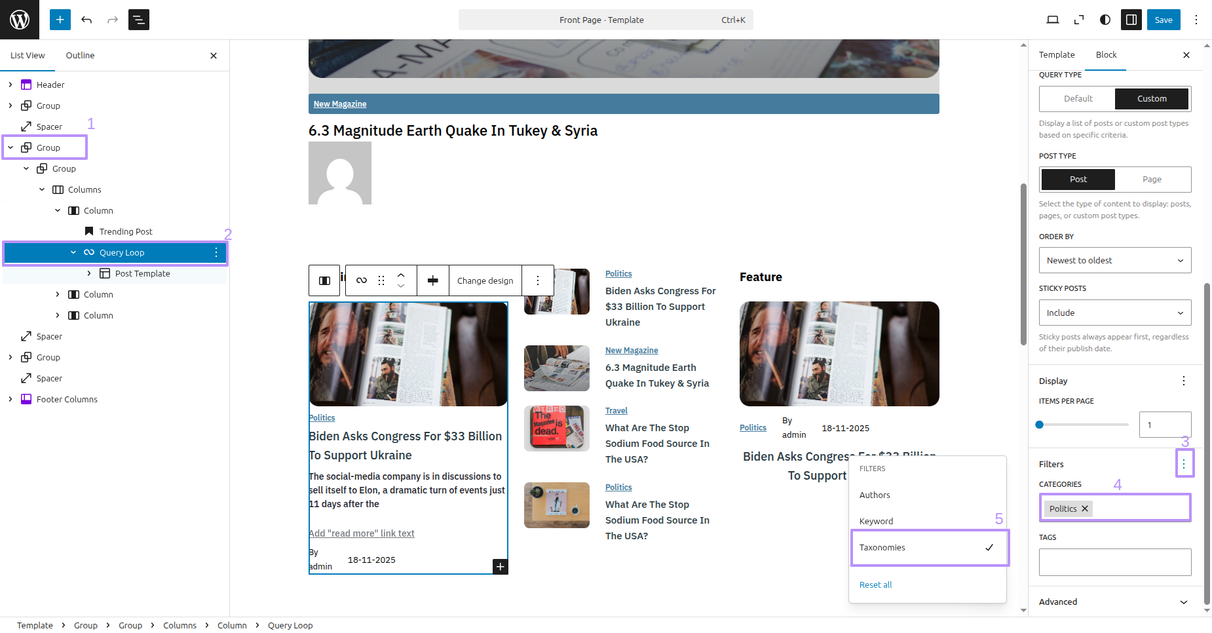1212x633 pixels.
Task: Click the Reset all link
Action: [x=875, y=585]
